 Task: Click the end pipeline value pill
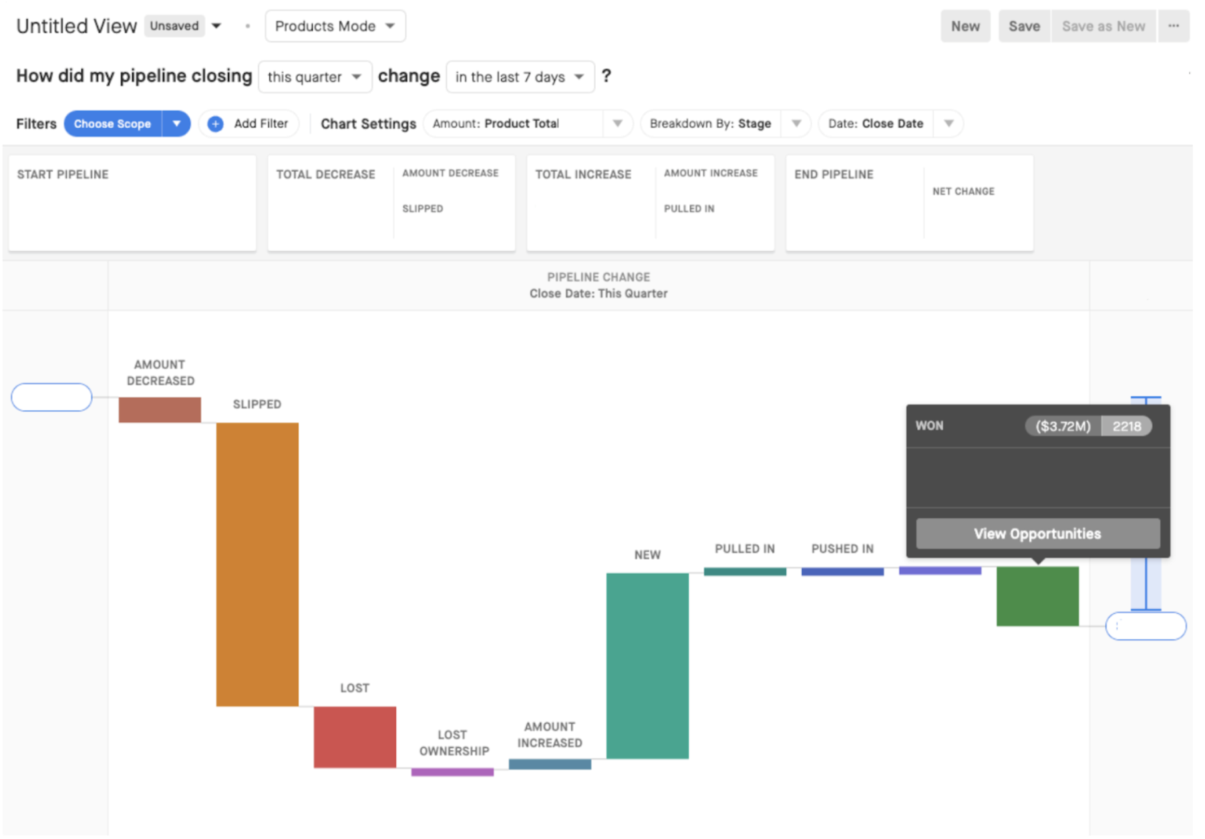pyautogui.click(x=1146, y=626)
